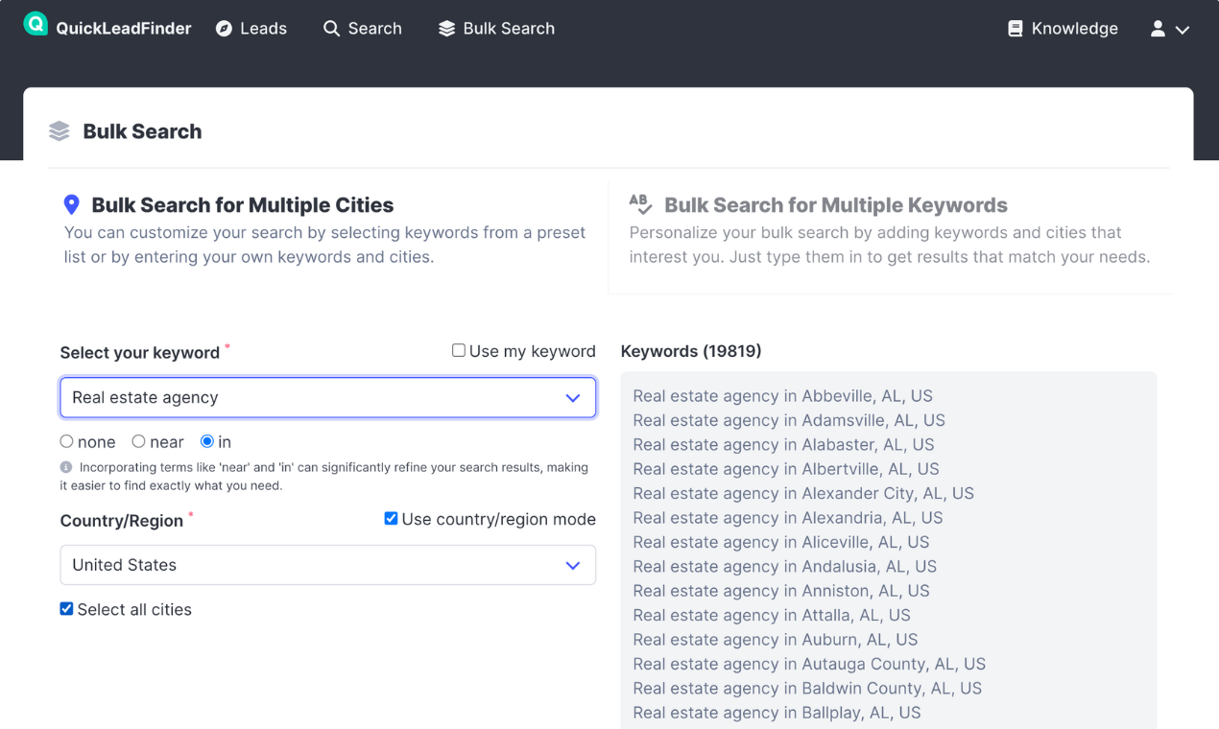This screenshot has width=1219, height=729.
Task: Enable the Use my keyword checkbox
Action: (459, 351)
